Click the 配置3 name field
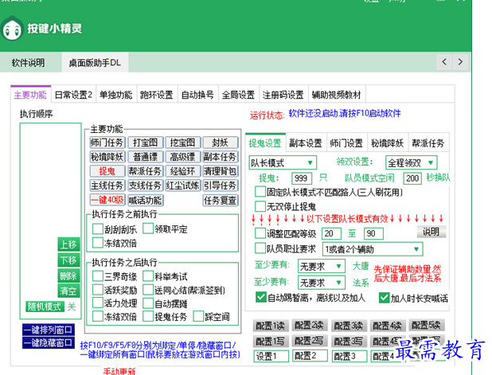This screenshot has height=375, width=492. [349, 356]
